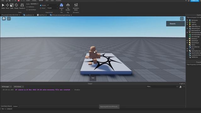The height and width of the screenshot is (113, 201).
Task: Open the three-dot menu in viewport corner
Action: [x=182, y=19]
